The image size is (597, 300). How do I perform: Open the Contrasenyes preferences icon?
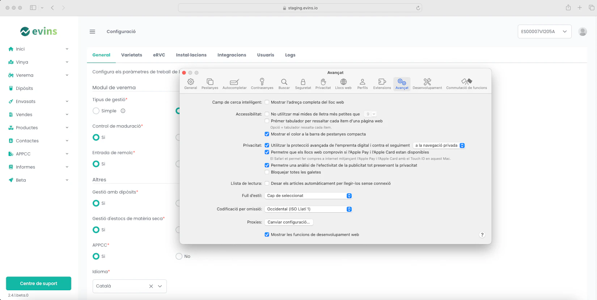point(262,84)
